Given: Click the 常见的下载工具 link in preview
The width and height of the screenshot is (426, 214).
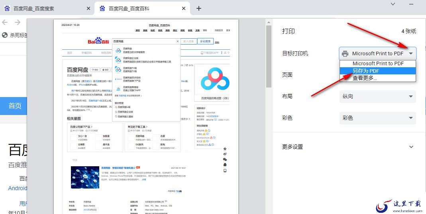Looking at the screenshot, I should (x=137, y=126).
